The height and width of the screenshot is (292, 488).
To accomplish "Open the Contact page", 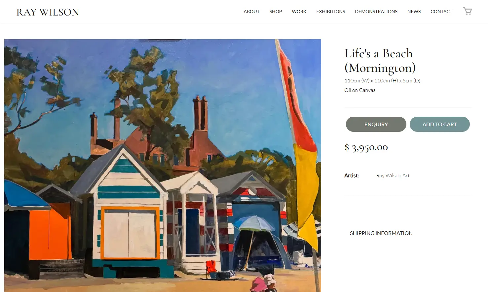I will point(441,12).
